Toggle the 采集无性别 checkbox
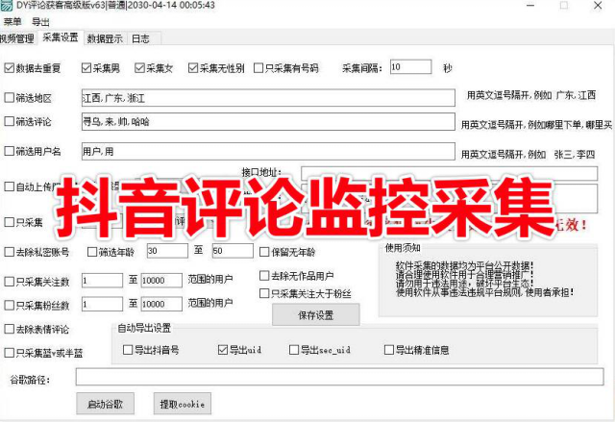 coord(193,68)
